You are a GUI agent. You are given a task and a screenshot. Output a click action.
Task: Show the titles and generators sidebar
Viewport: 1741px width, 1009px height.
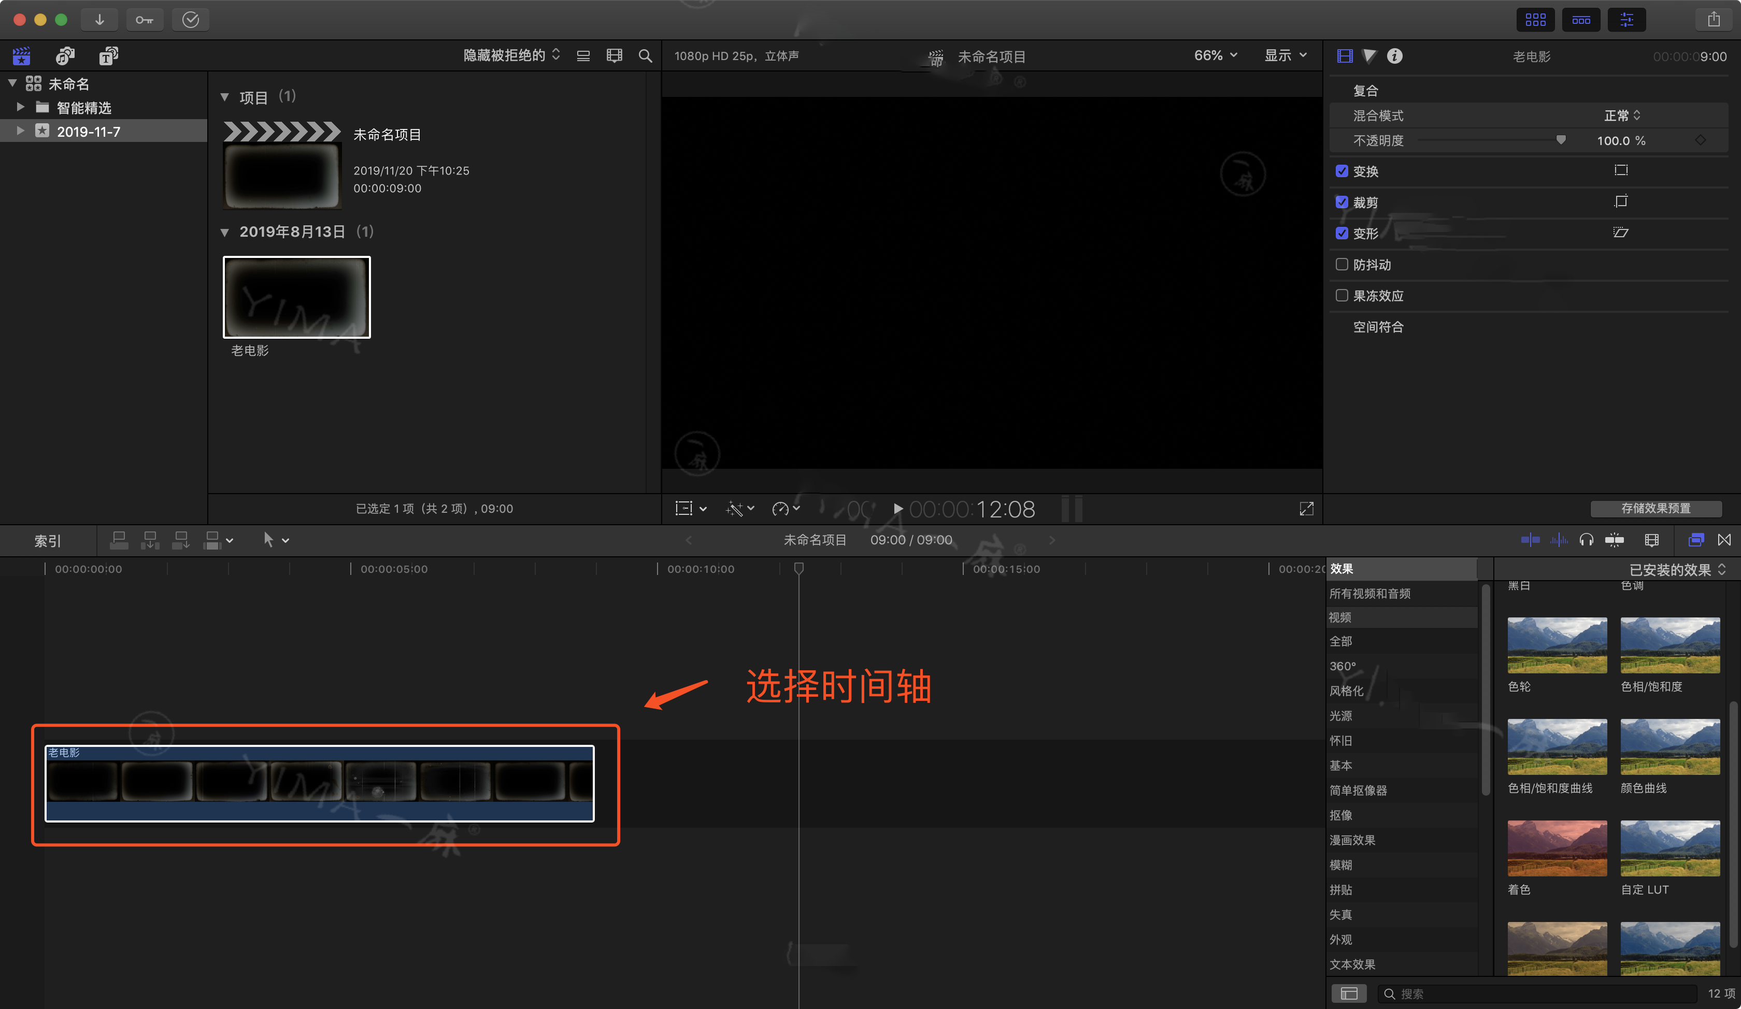tap(108, 55)
